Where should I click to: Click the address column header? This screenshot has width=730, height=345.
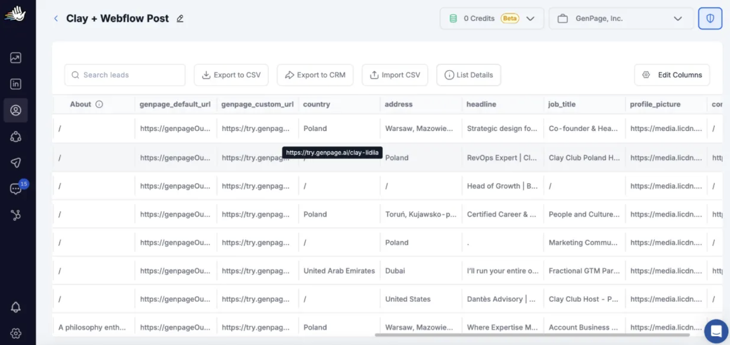tap(399, 104)
